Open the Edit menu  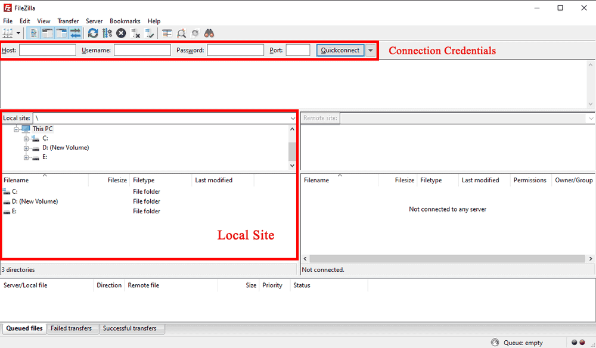[x=24, y=21]
